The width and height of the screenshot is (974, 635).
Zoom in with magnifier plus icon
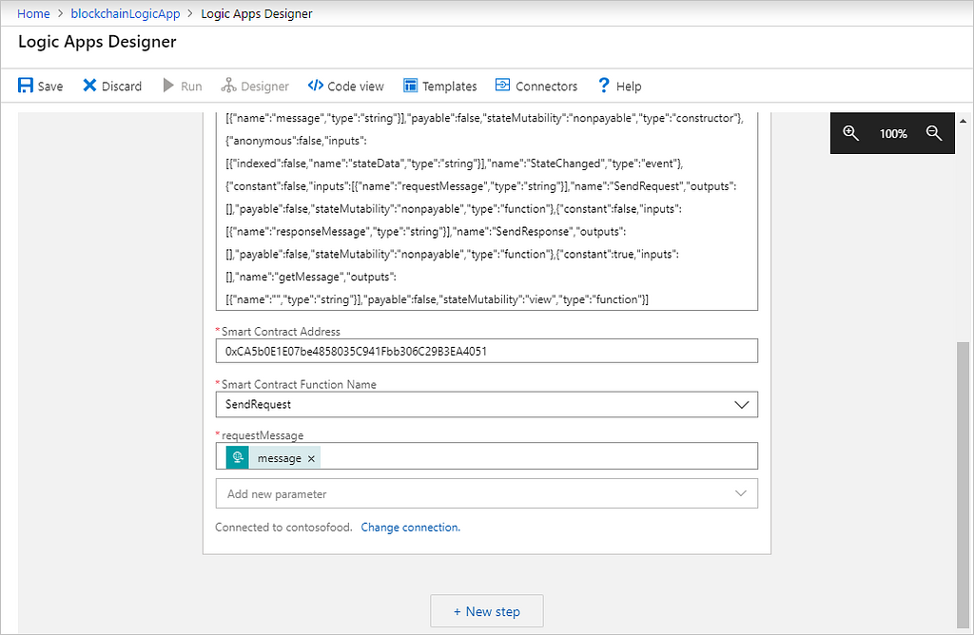point(850,134)
